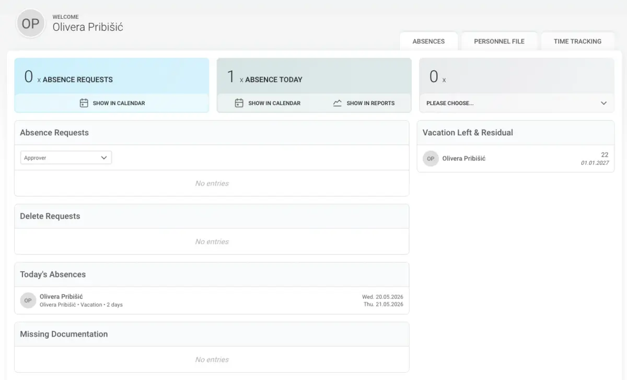Expand the Please Choose dropdown
This screenshot has width=627, height=380.
(517, 103)
